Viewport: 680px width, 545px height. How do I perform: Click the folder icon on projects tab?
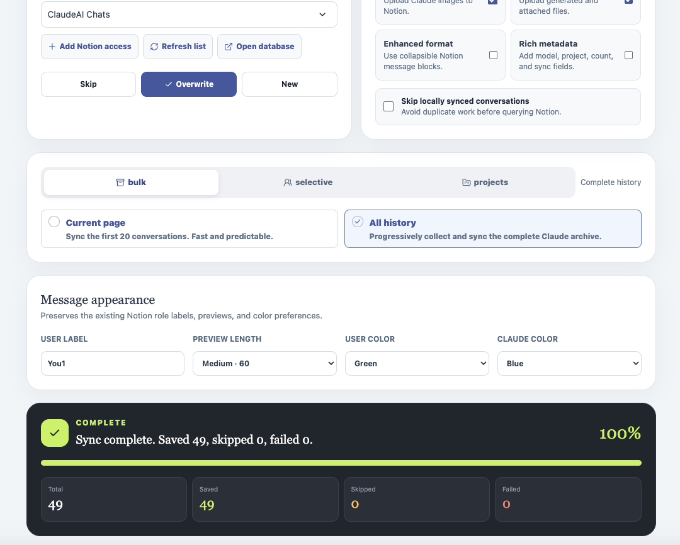466,183
